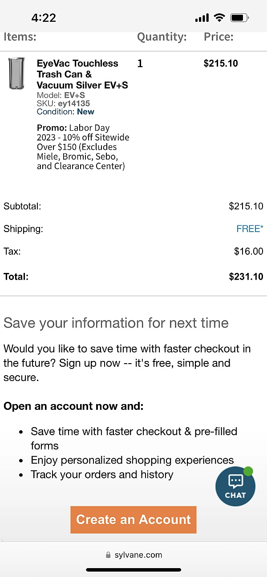
Task: Tap the lock icon beside sylvane.com
Action: (108, 555)
